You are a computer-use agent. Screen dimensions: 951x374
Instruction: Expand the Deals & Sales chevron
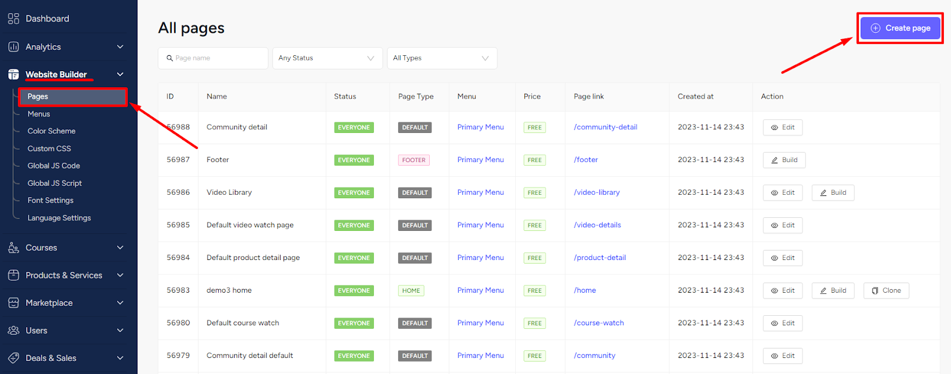(x=120, y=358)
